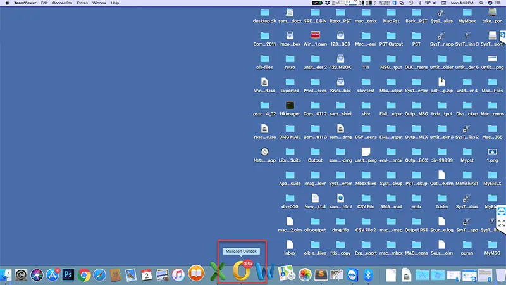
Task: Open the Window menu
Action: tap(99, 3)
